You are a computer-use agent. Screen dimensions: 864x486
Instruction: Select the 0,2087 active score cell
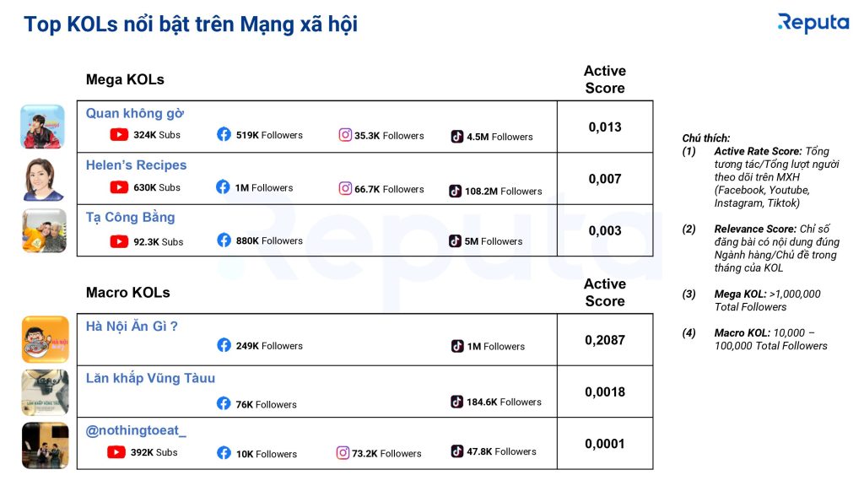coord(605,340)
